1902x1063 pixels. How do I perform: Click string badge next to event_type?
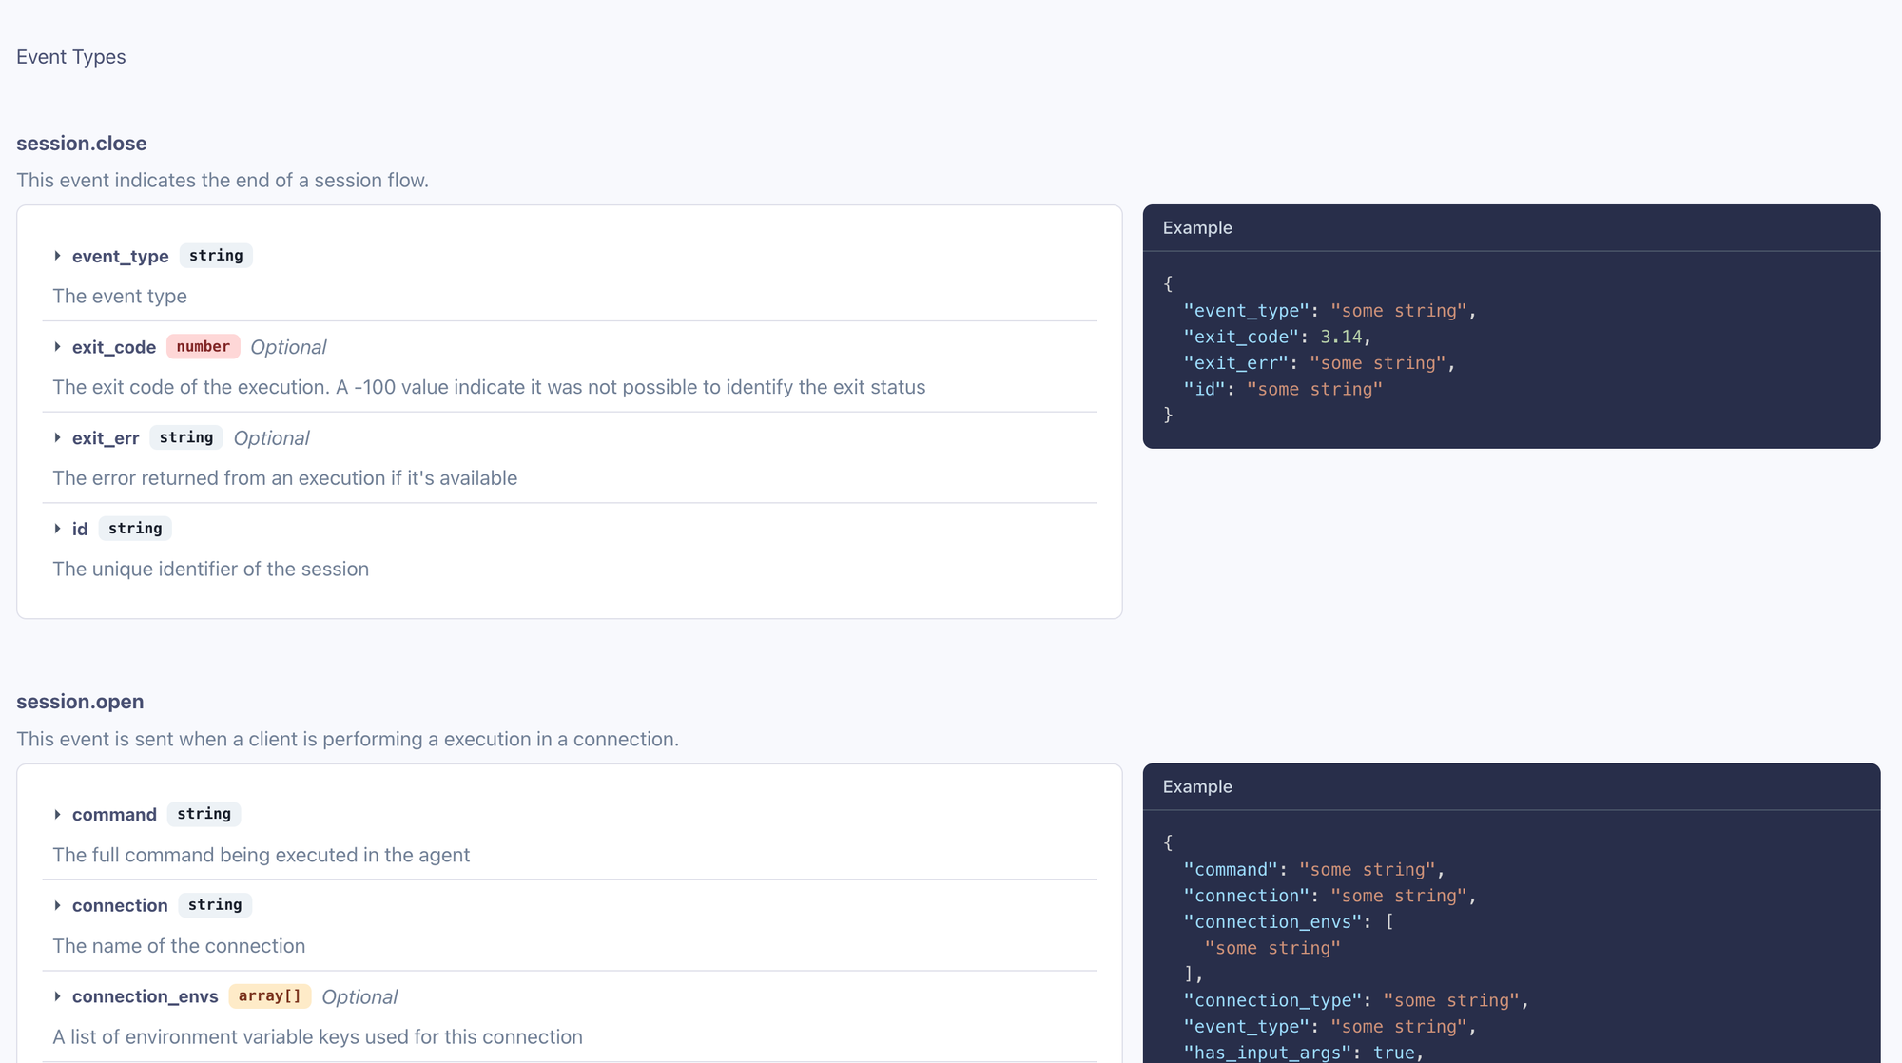click(216, 256)
